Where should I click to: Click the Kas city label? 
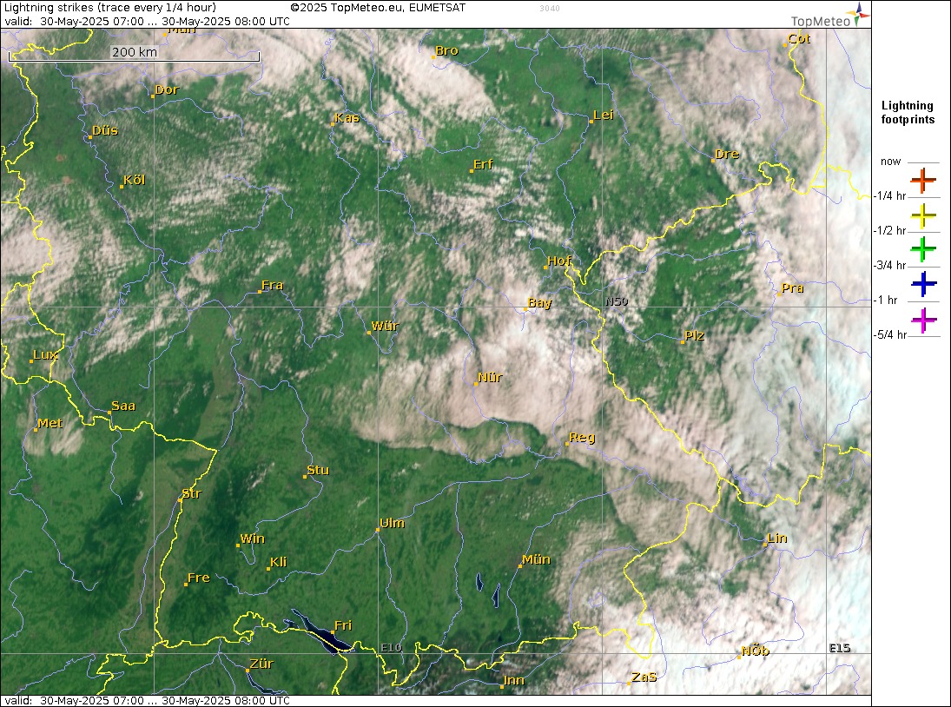(x=347, y=117)
